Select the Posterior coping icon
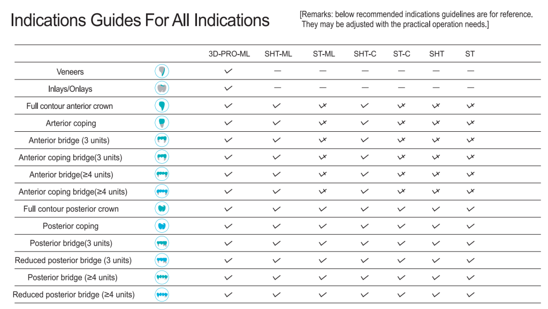Image resolution: width=548 pixels, height=309 pixels. [162, 226]
